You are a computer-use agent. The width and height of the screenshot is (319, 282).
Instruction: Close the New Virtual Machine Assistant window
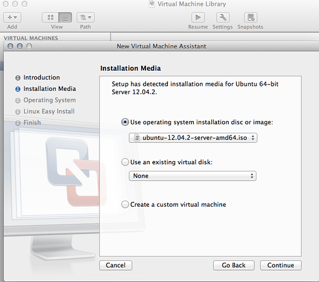pyautogui.click(x=10, y=46)
